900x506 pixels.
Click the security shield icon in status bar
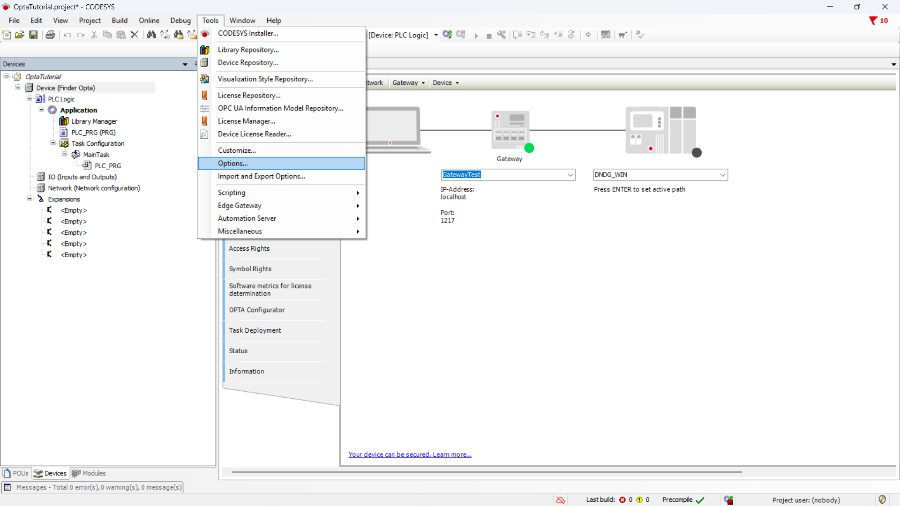[x=882, y=499]
